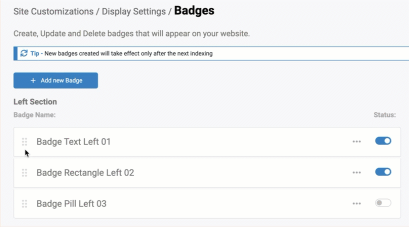Viewport: 409px width, 227px height.
Task: Navigate to Display Settings breadcrumb
Action: pyautogui.click(x=133, y=11)
